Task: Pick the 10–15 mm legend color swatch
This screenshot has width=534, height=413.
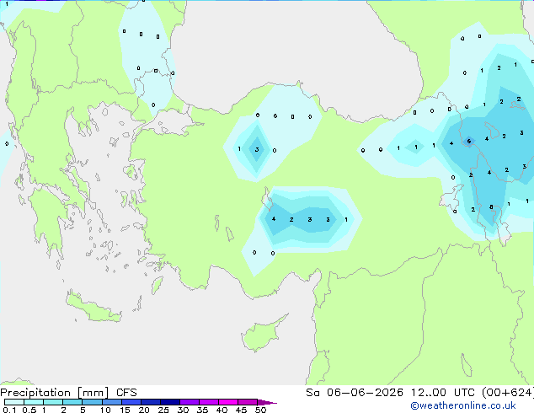Action: tap(112, 402)
